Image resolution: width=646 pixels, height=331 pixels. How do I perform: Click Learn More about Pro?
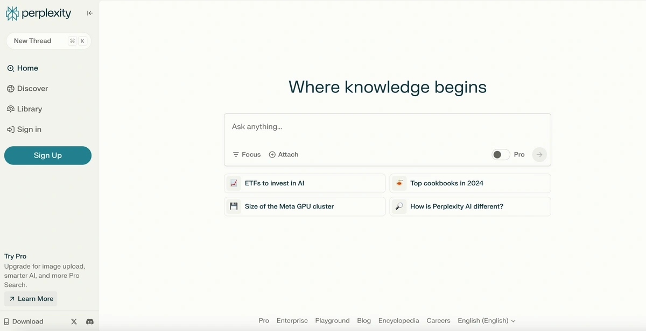coord(31,299)
